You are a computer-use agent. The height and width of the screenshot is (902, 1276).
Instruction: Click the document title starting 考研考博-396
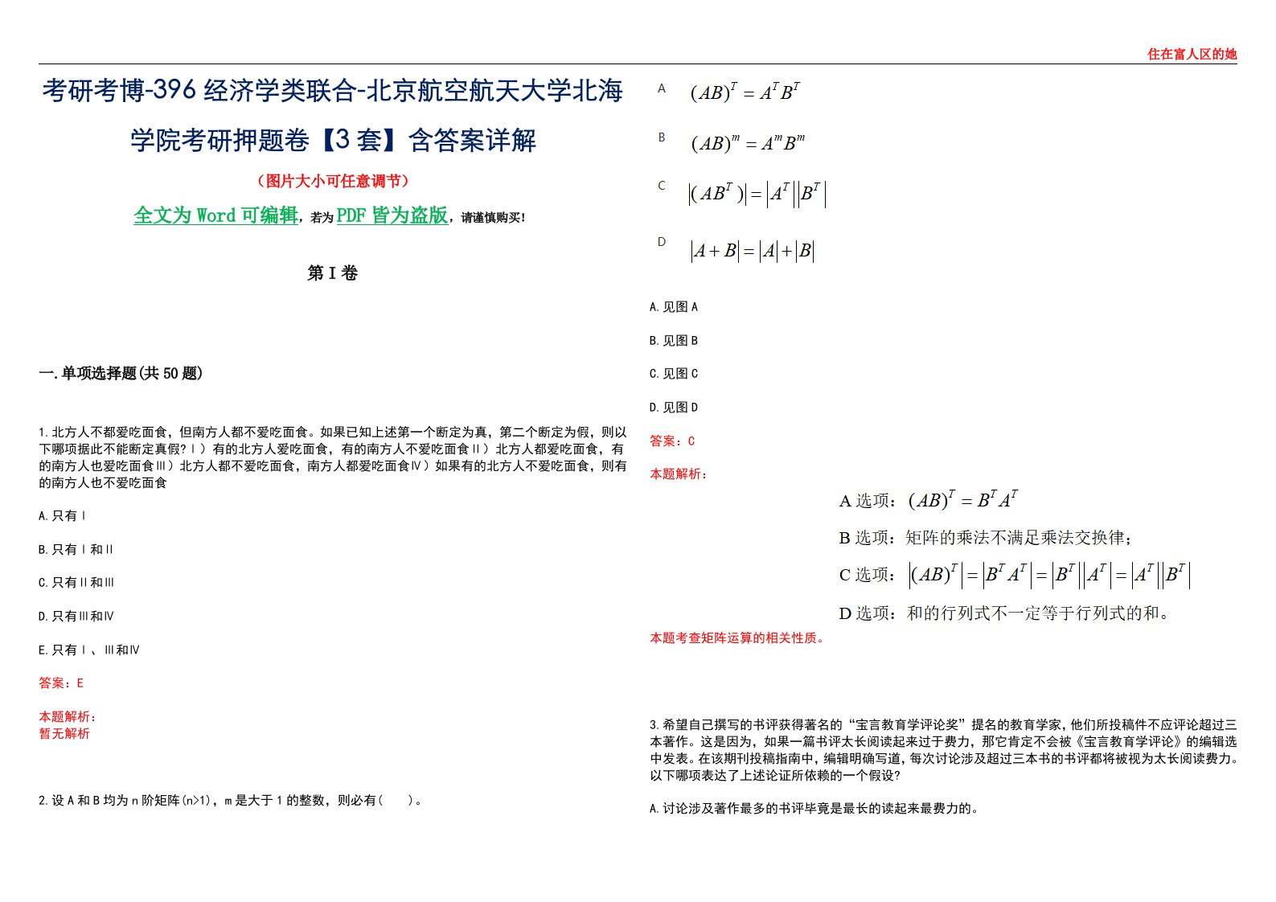332,91
